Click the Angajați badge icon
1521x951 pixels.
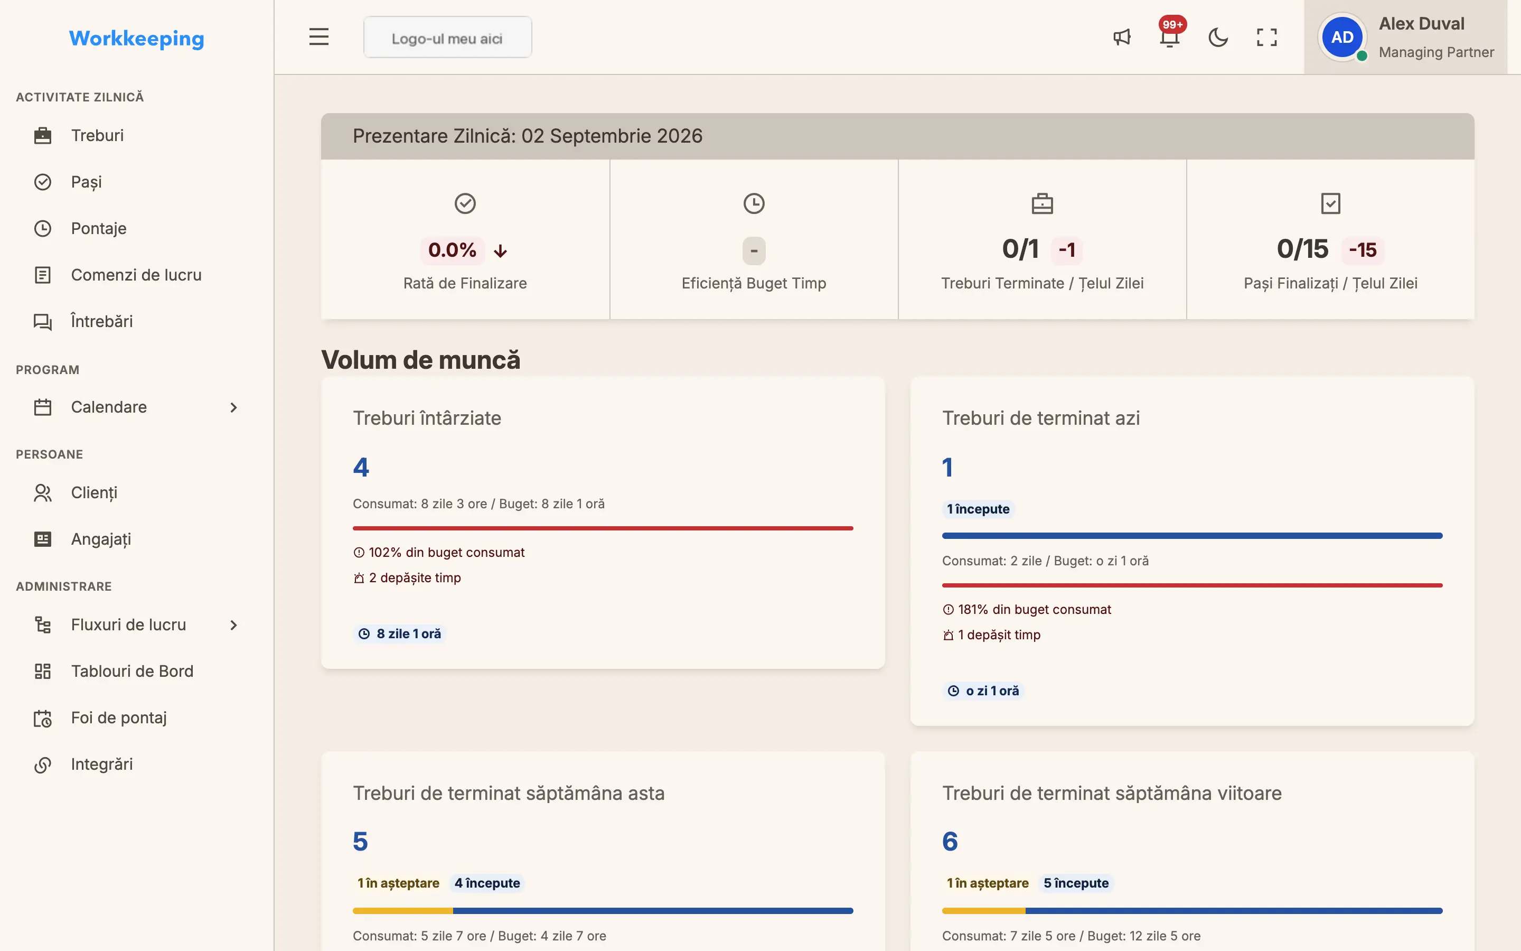click(43, 539)
